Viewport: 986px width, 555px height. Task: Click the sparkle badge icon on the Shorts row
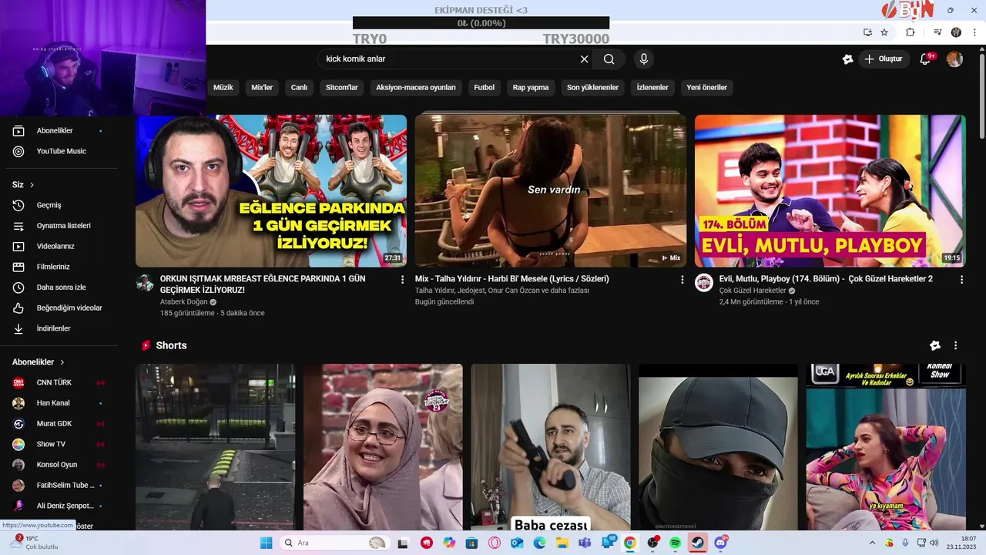click(935, 345)
